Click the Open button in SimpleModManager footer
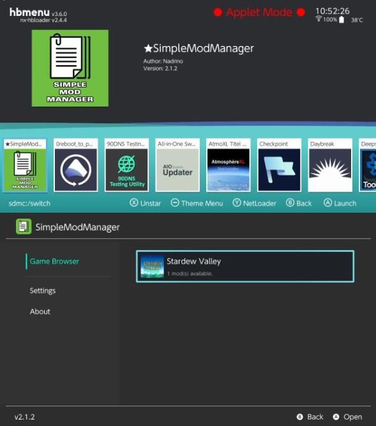The image size is (376, 426). click(347, 417)
